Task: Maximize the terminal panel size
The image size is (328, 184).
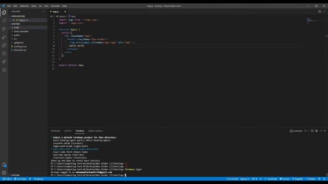Action: (x=321, y=131)
